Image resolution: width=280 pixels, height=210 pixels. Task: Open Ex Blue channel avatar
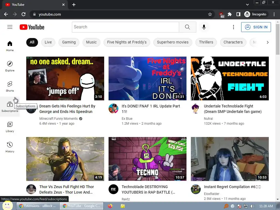click(x=113, y=108)
